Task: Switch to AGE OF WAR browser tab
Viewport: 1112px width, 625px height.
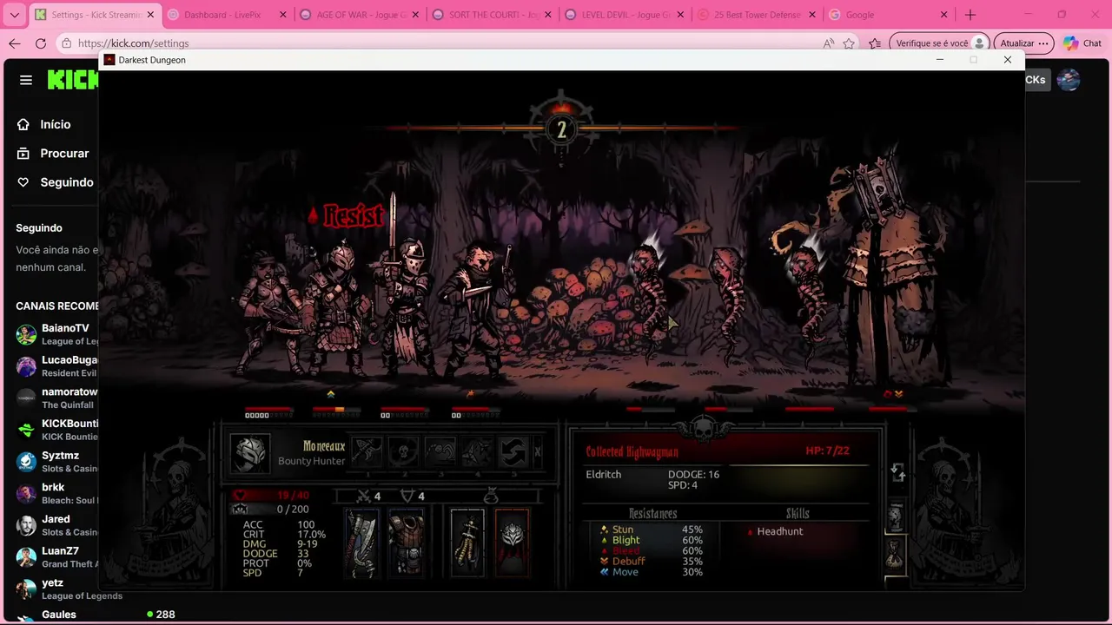Action: [361, 15]
